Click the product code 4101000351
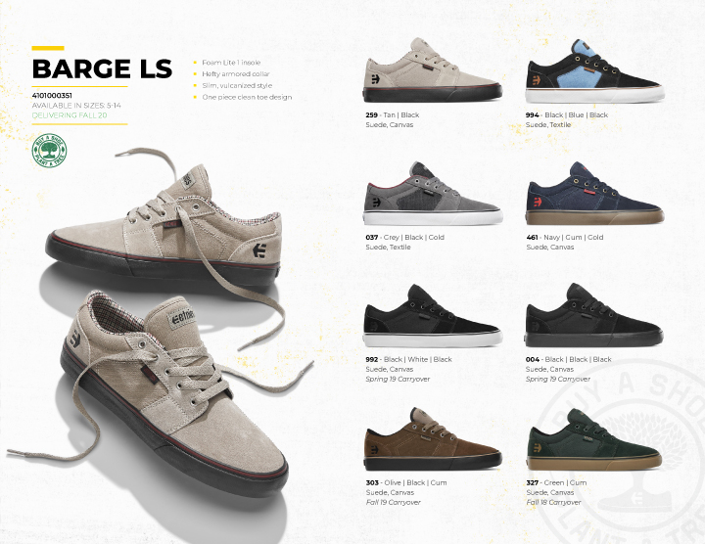Image resolution: width=705 pixels, height=544 pixels. coord(52,95)
